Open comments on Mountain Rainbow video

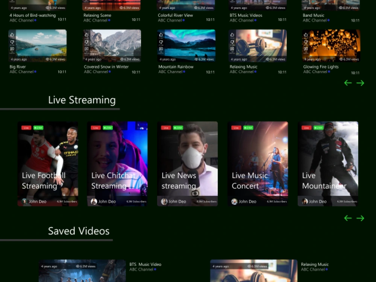click(161, 49)
